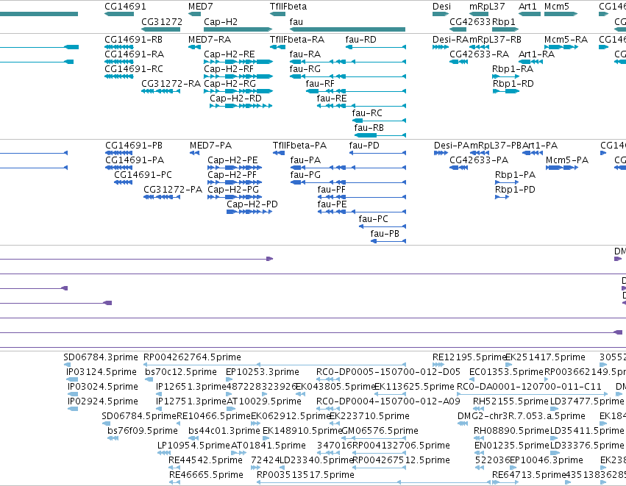This screenshot has height=486, width=626.
Task: Select the mRpL37 gene label
Action: pos(487,7)
